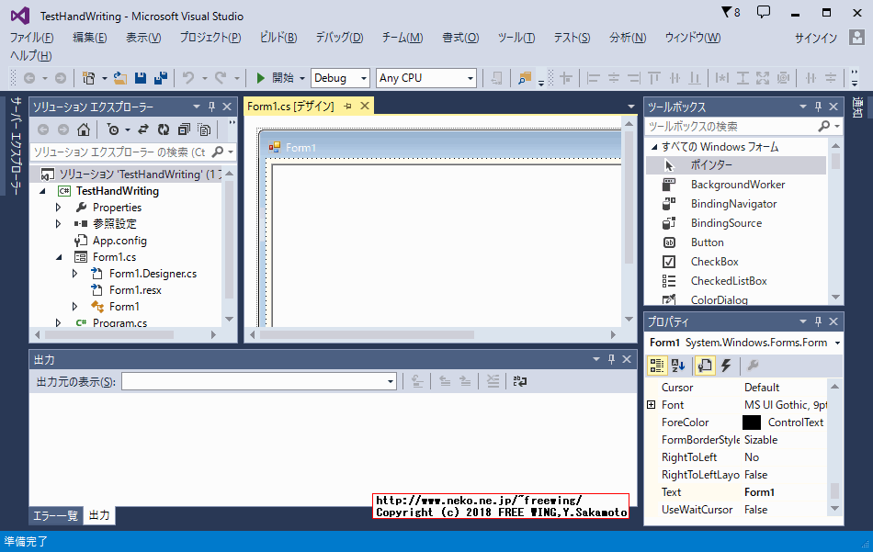
Task: Click the Refresh icon in Solution Explorer
Action: (164, 130)
